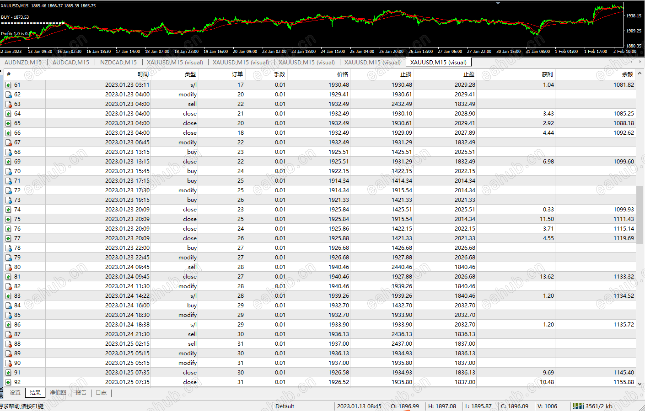Switch to the NZDCAD,M15 chart tab
This screenshot has height=411, width=645.
[118, 62]
